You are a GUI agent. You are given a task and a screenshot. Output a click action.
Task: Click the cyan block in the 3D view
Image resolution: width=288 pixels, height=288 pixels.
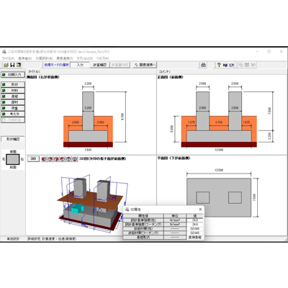[77, 208]
